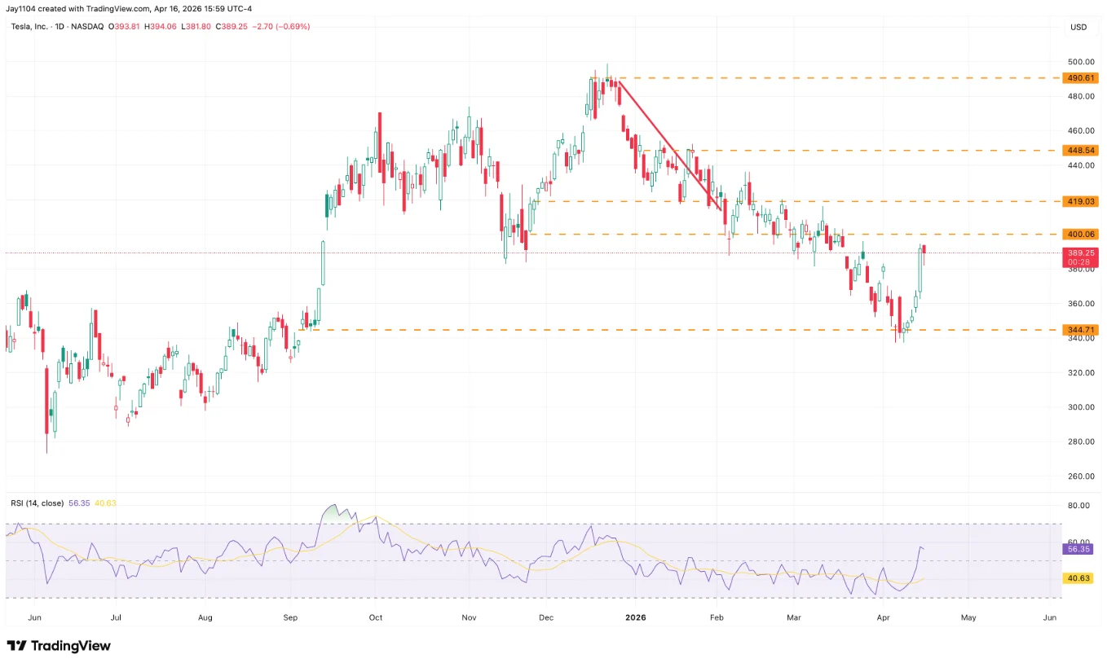Click the 419.03 level tag on price axis
This screenshot has height=663, width=1107.
click(x=1079, y=201)
